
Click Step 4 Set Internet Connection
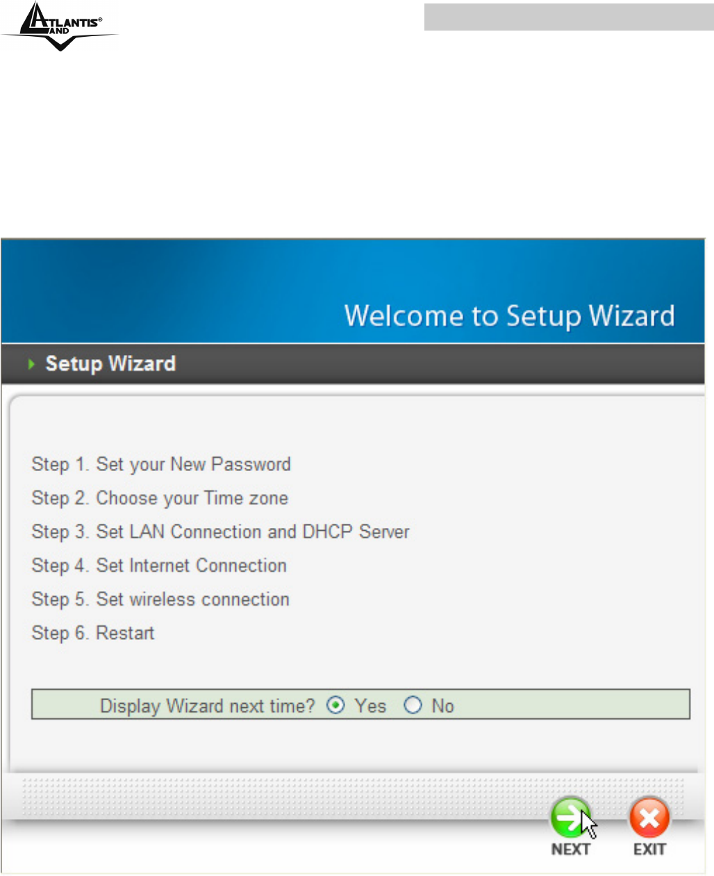[x=159, y=566]
